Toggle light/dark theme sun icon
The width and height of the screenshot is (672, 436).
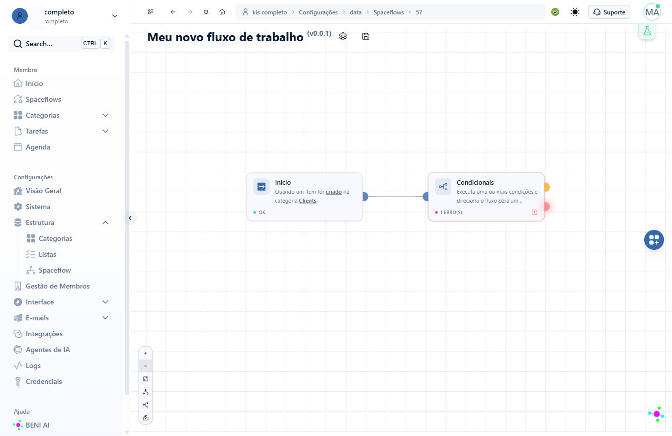click(x=575, y=12)
